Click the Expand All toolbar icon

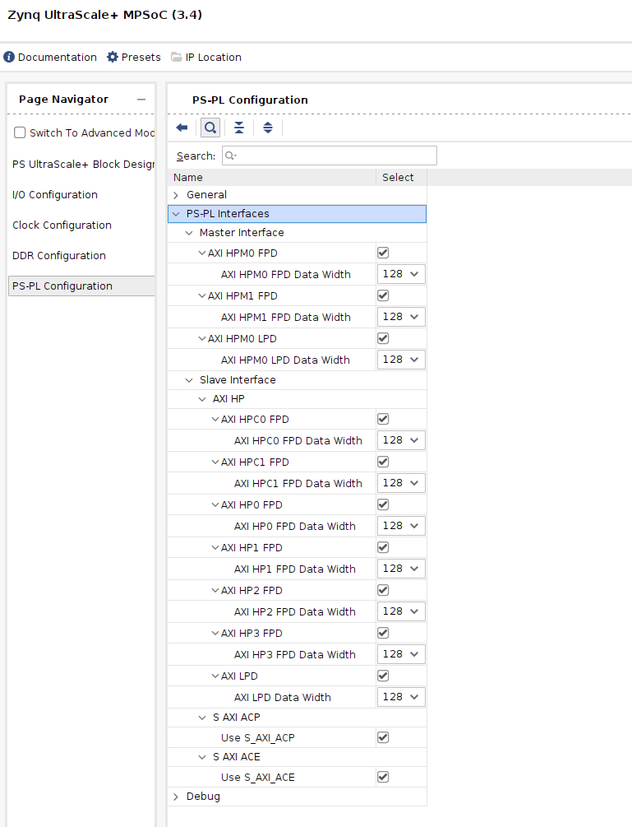268,128
